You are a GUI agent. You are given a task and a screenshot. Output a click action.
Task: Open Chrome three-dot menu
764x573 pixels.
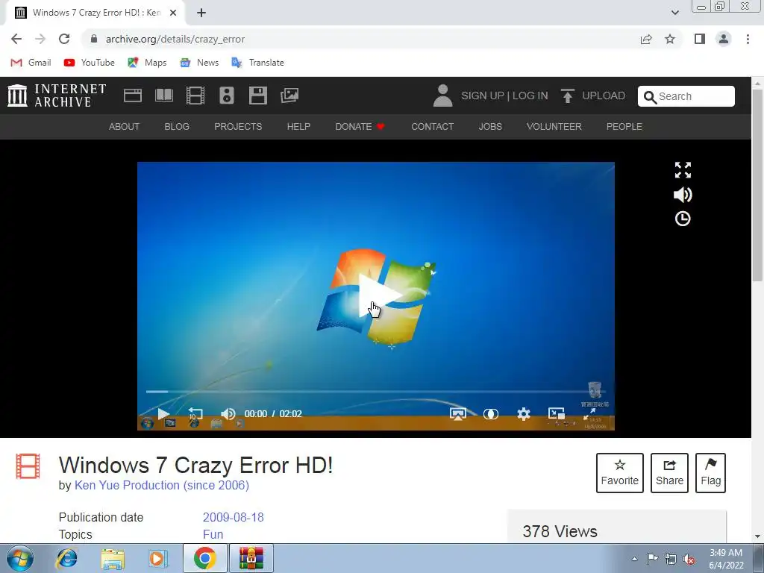click(748, 39)
